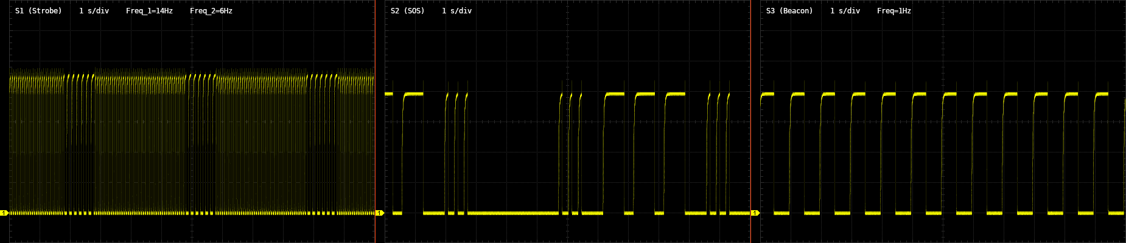Image resolution: width=1126 pixels, height=243 pixels.
Task: Click the S3 Beacon channel 1 ground marker
Action: click(x=755, y=213)
